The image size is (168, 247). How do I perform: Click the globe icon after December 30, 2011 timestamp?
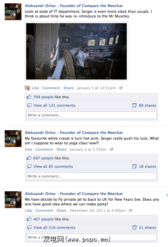pos(130,210)
